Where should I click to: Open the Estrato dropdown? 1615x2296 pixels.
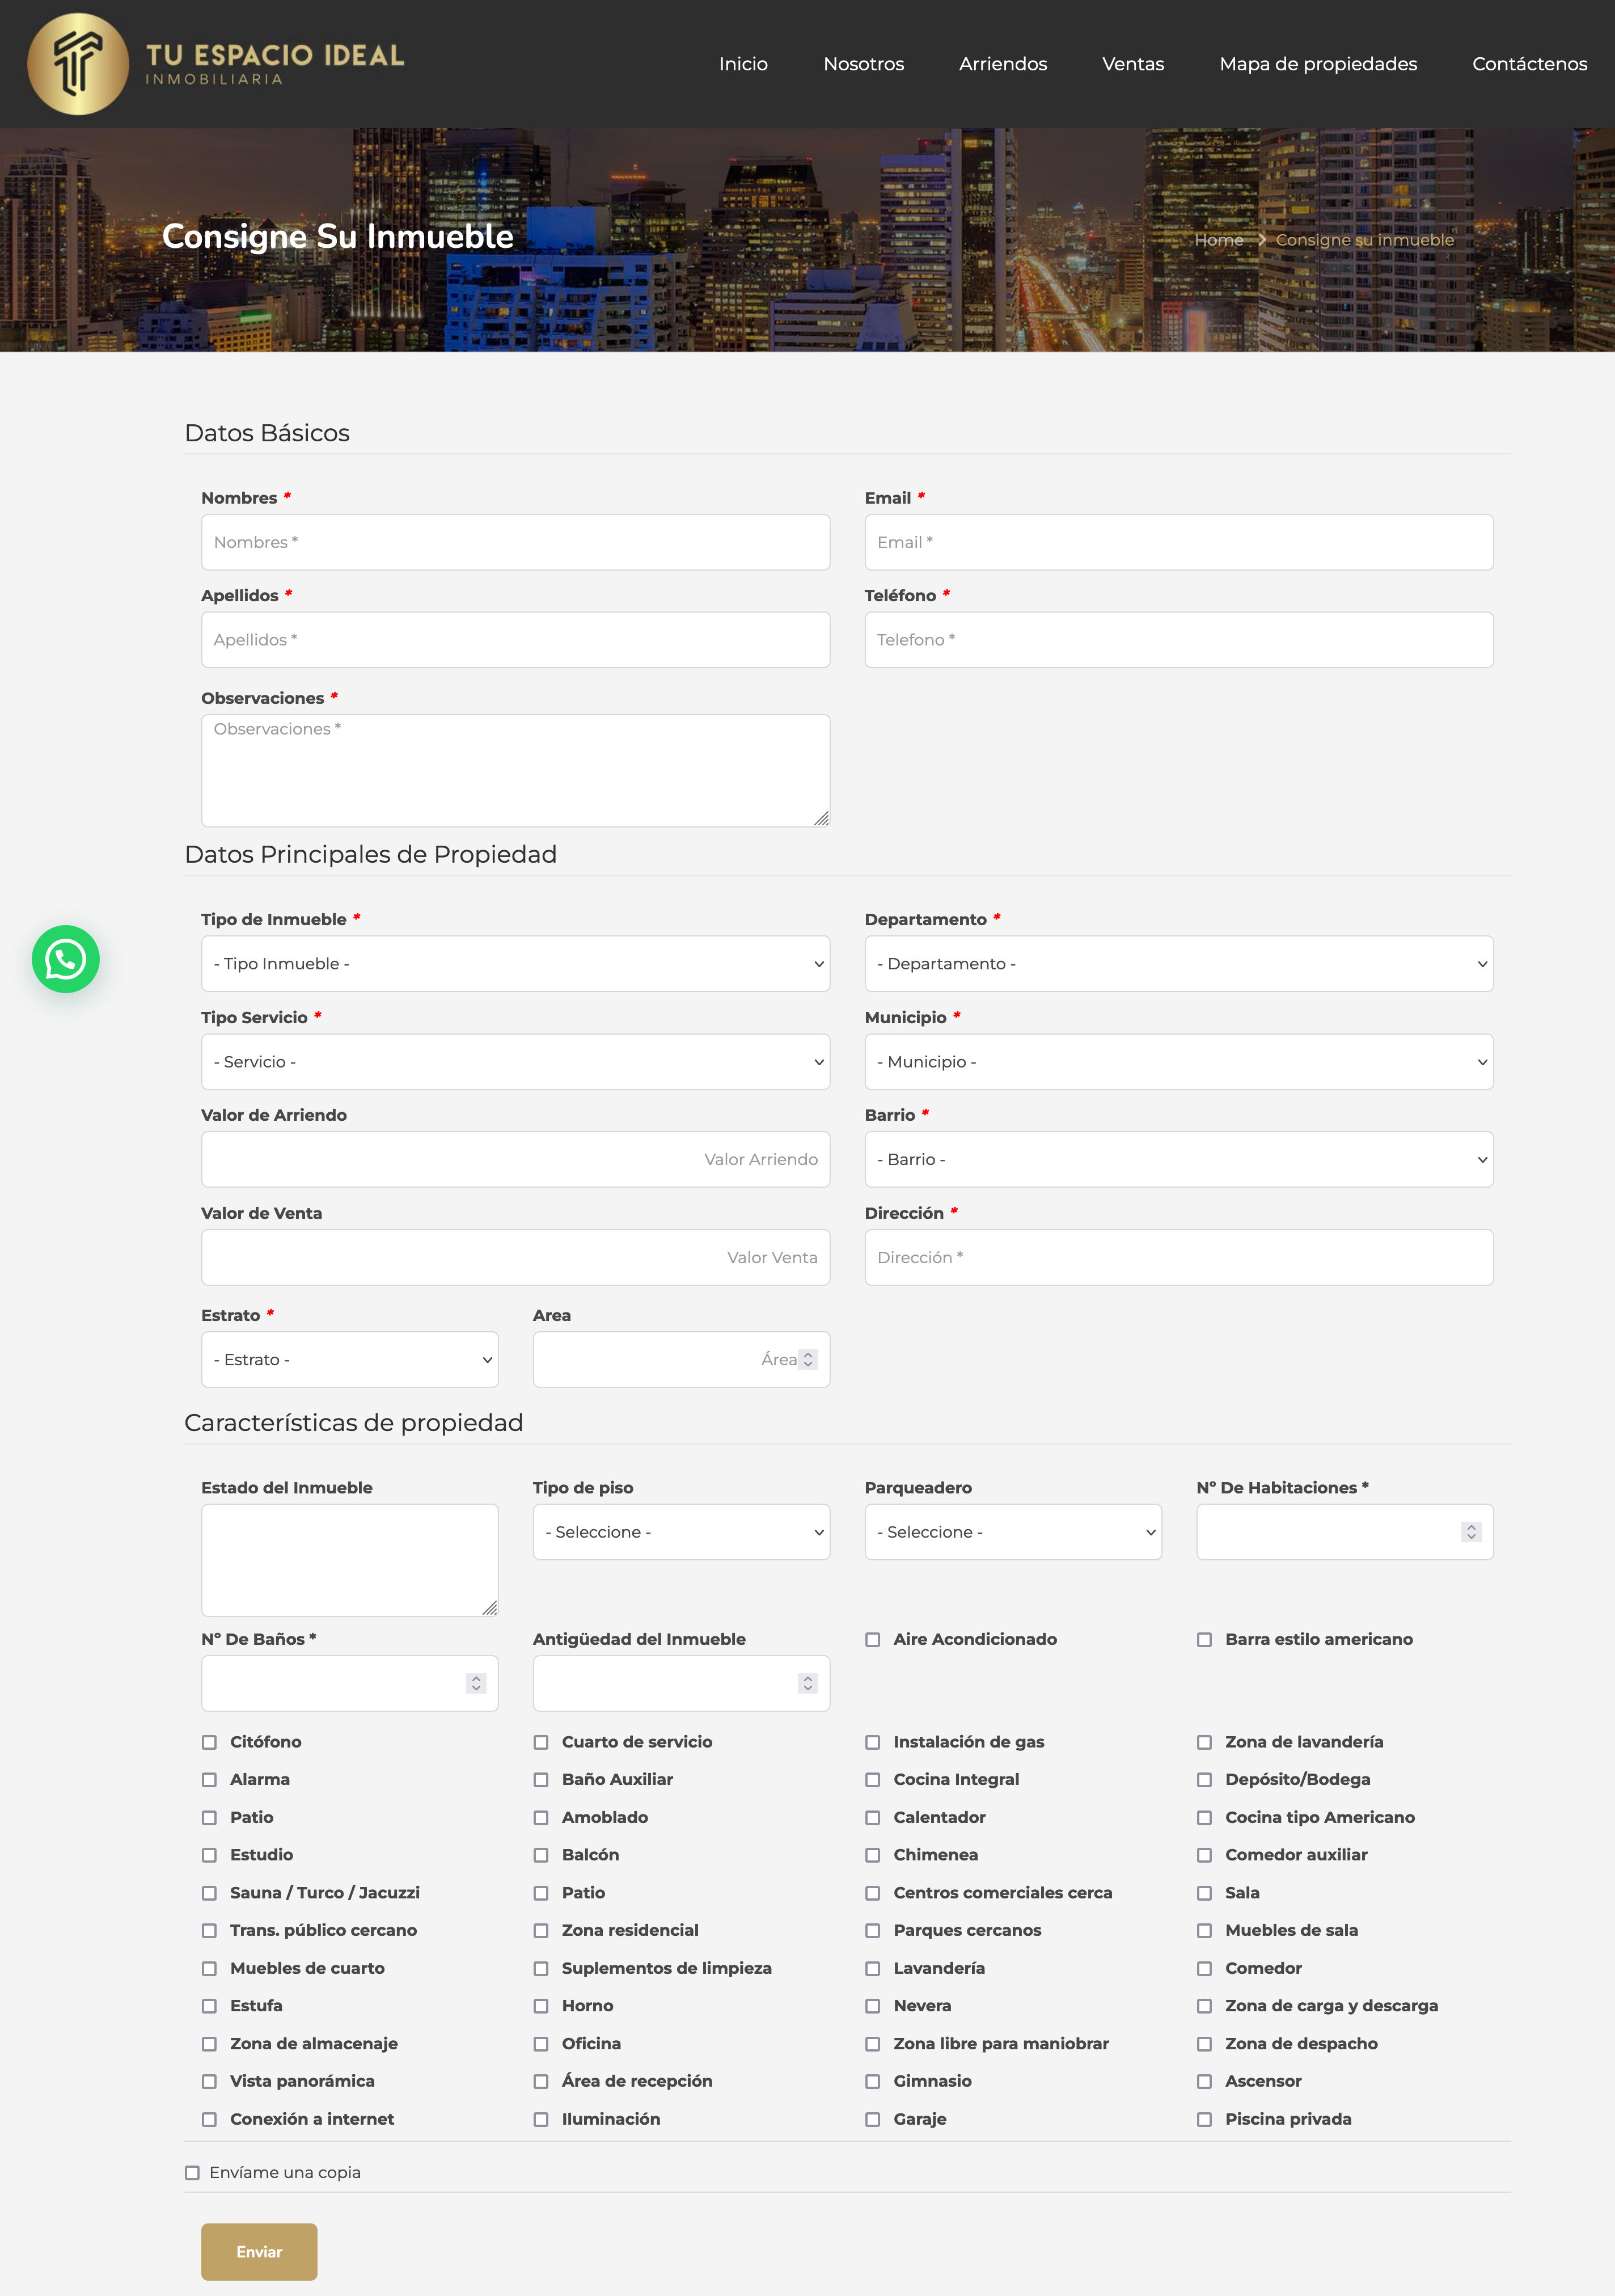[x=349, y=1360]
